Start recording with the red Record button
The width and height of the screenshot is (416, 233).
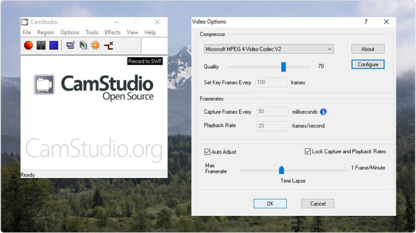[28, 45]
